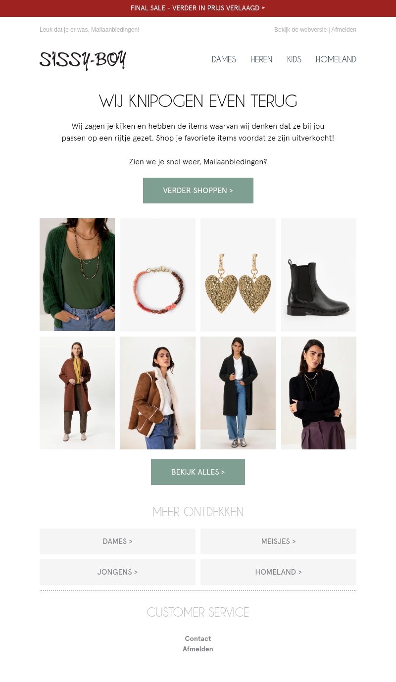Open the HEREN menu item

tap(261, 59)
